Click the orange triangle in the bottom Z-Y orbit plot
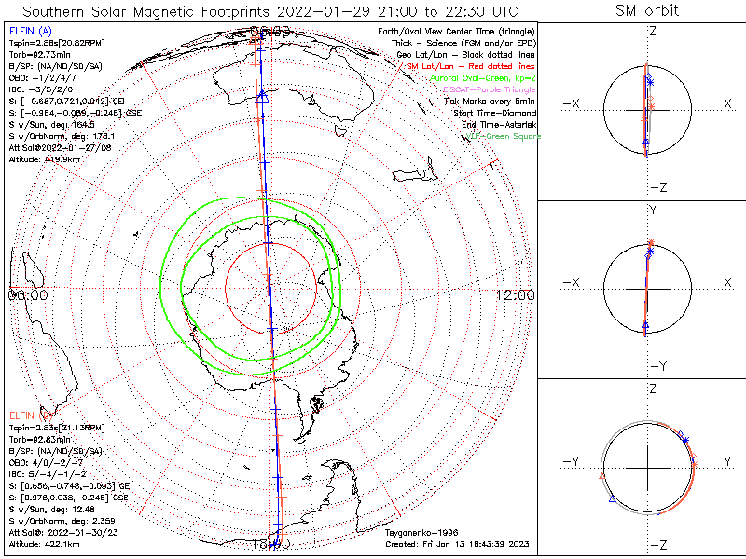 coord(602,475)
